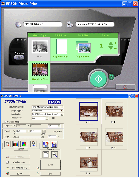Click the Scale slider left arrow
The image size is (139, 178).
point(14,137)
